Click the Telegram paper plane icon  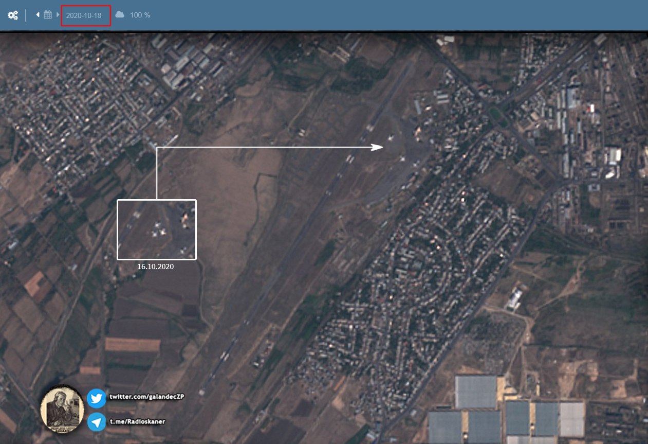tap(97, 421)
